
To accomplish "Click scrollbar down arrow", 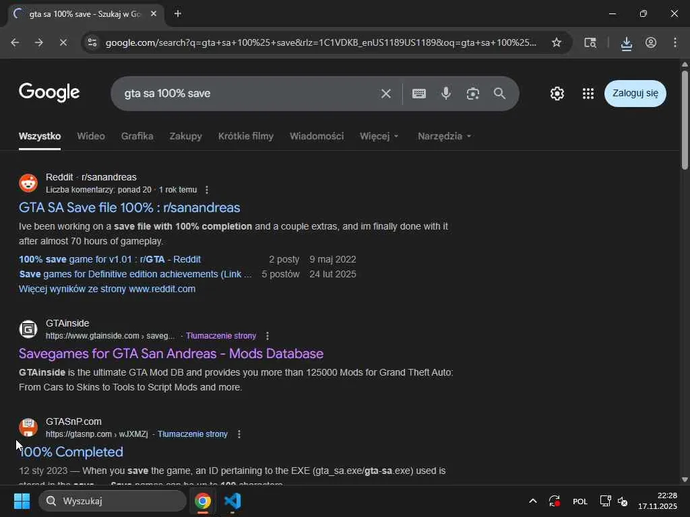I will coord(685,479).
